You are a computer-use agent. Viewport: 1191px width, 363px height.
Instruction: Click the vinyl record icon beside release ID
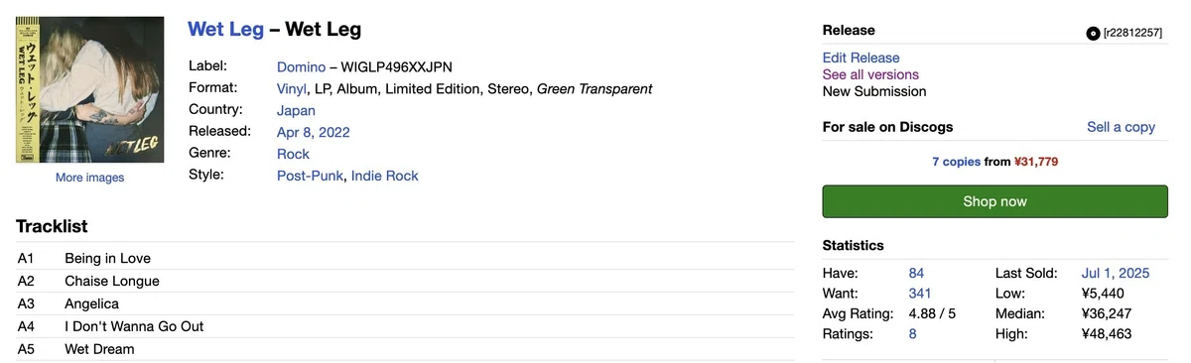tap(1094, 34)
